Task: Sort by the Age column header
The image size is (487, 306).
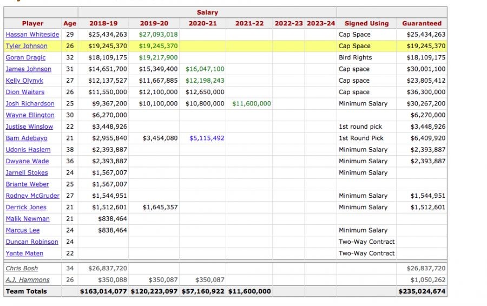Action: point(70,23)
